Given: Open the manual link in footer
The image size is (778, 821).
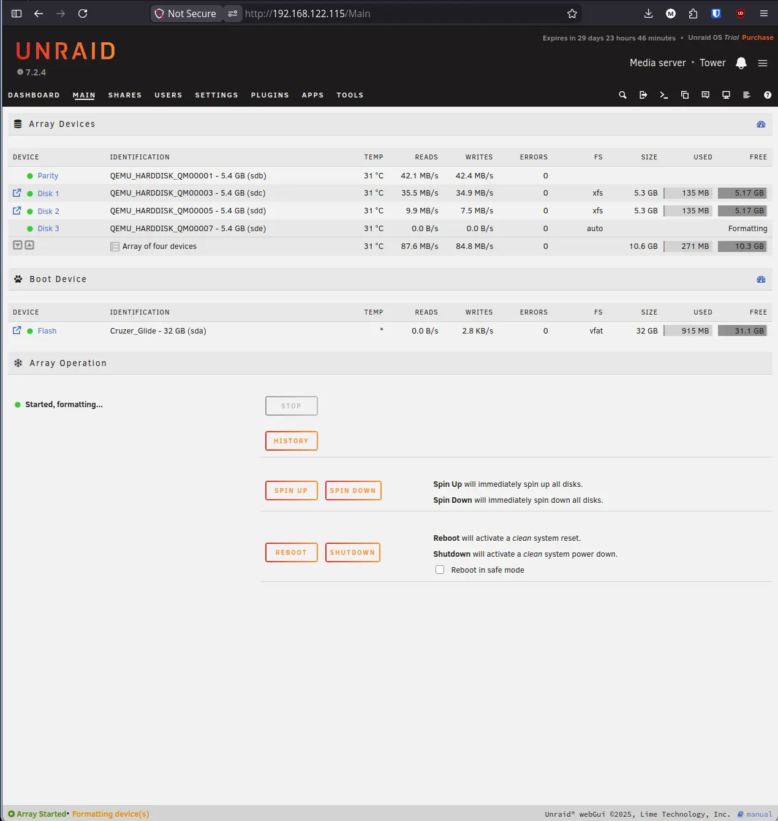Looking at the screenshot, I should [x=755, y=814].
